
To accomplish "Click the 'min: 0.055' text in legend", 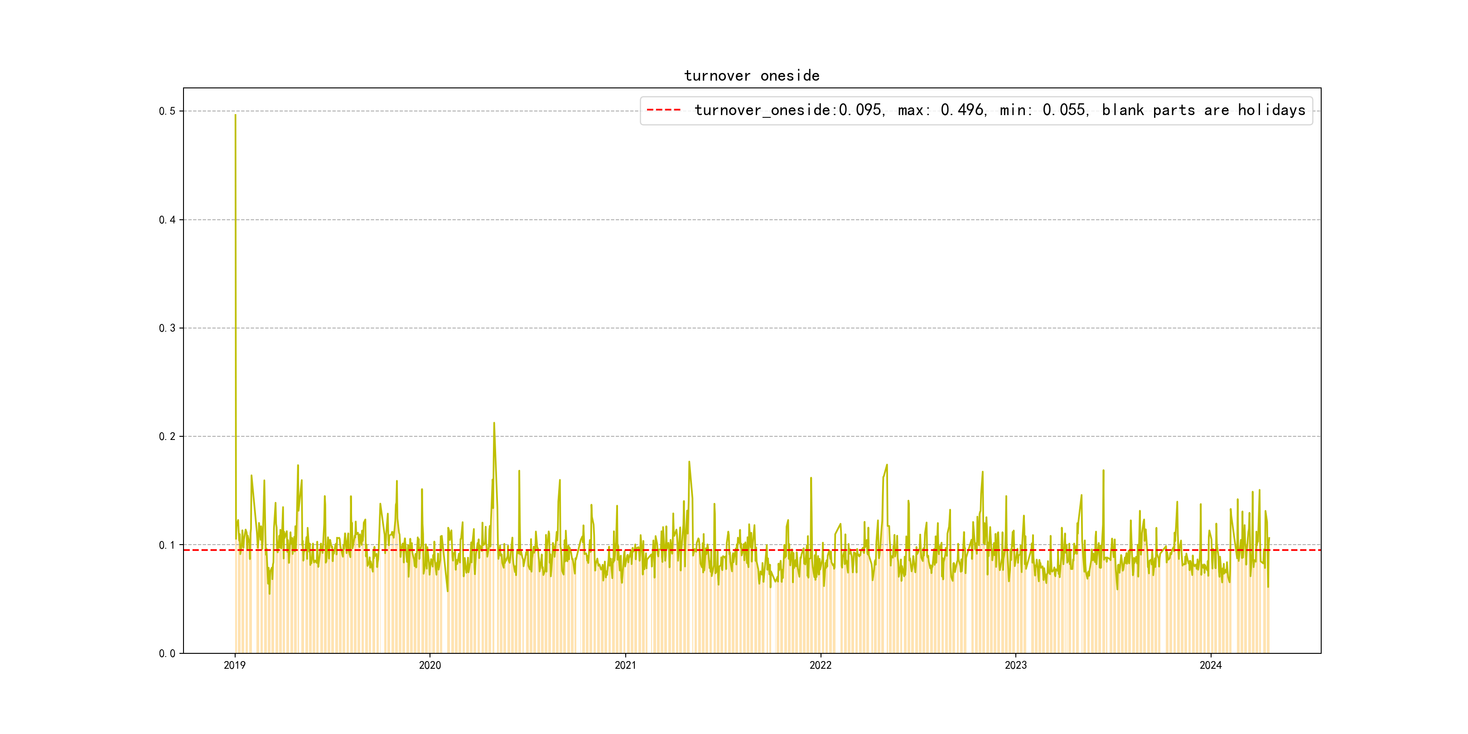I will [1043, 110].
